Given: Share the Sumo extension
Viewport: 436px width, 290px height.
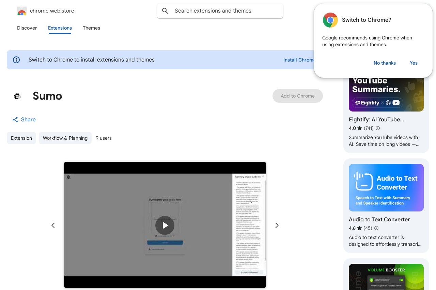Looking at the screenshot, I should [x=24, y=120].
